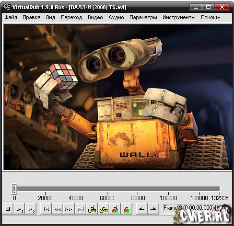Viewport: 234px width, 226px height.
Task: Step backward one frame
Action: click(58, 209)
